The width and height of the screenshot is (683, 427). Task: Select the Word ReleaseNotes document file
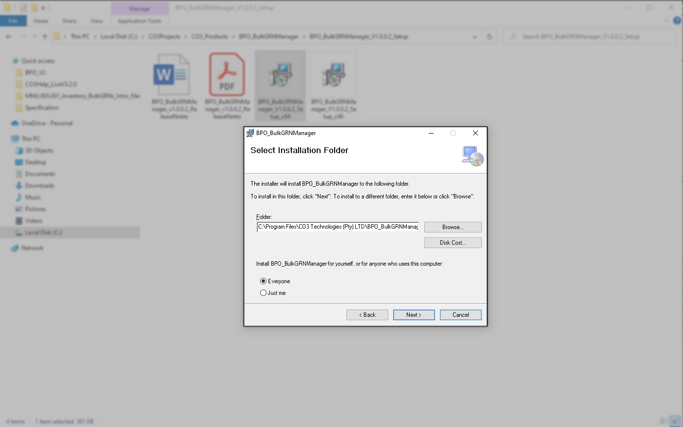pos(174,86)
